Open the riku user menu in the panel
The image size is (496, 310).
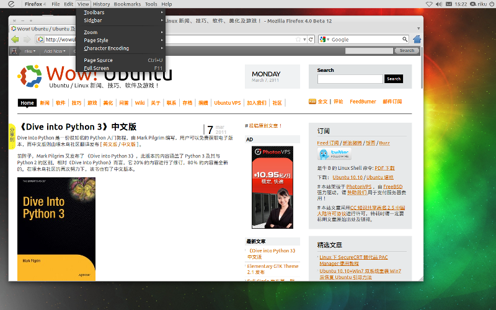[479, 4]
